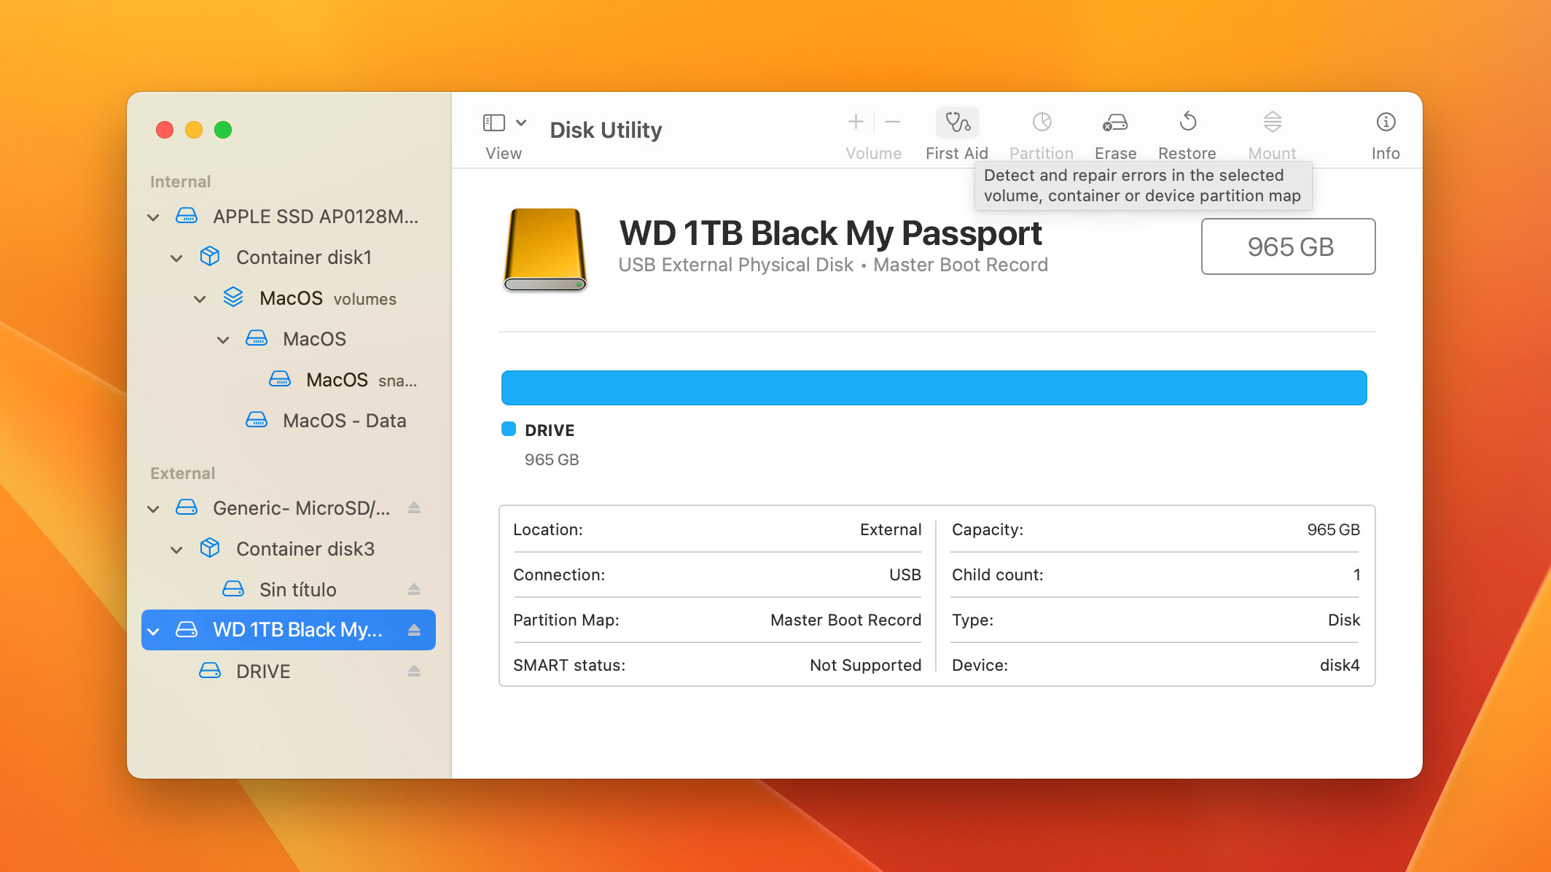Zoom window with green button
Viewport: 1551px width, 872px height.
pos(223,130)
